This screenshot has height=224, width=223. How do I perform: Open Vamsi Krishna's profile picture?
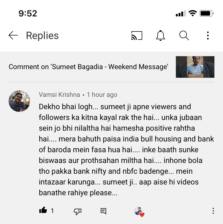pos(19,101)
